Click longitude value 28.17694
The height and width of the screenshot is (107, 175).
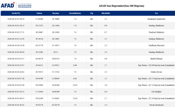coord(55,25)
